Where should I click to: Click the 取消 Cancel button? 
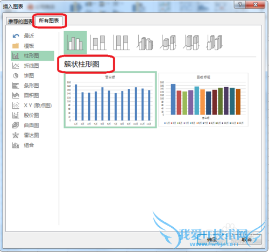(x=246, y=240)
